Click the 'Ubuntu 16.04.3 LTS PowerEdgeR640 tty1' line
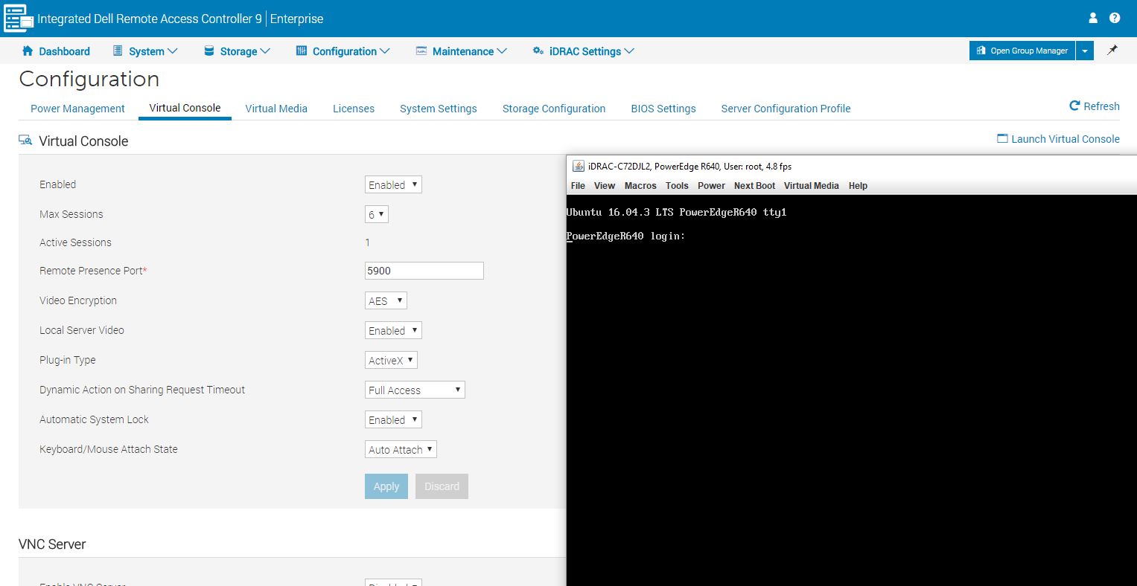The height and width of the screenshot is (586, 1137). 676,213
